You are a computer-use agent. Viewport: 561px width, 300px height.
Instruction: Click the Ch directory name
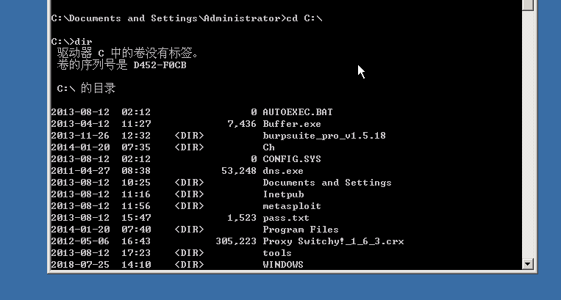[x=268, y=147]
